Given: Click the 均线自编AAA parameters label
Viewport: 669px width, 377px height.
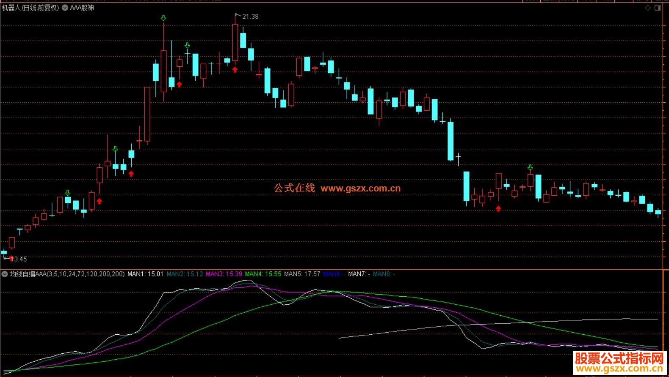Looking at the screenshot, I should 67,274.
